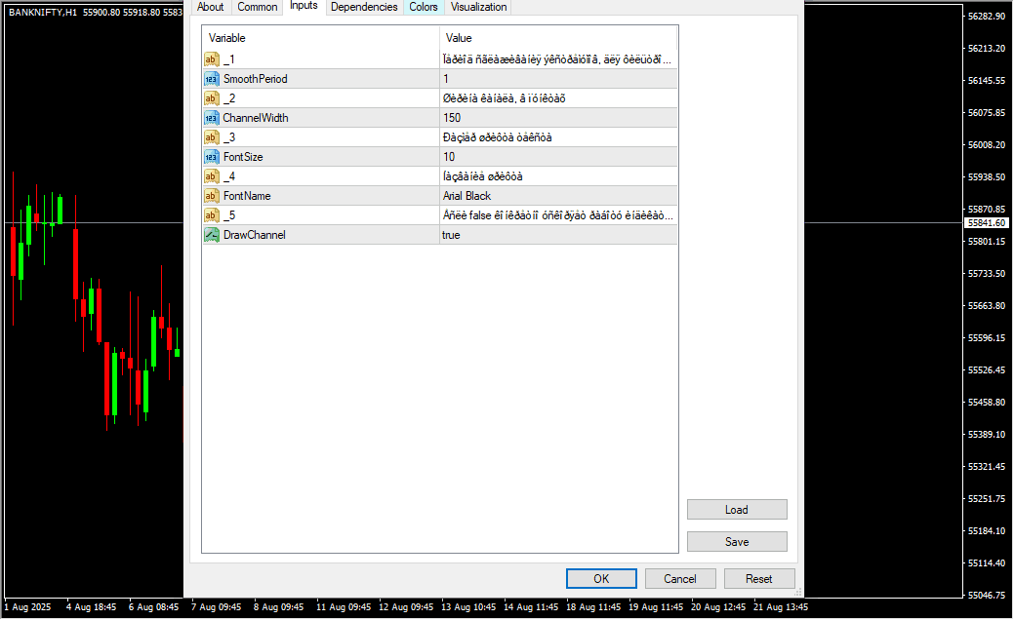Click the Reset button

point(759,579)
